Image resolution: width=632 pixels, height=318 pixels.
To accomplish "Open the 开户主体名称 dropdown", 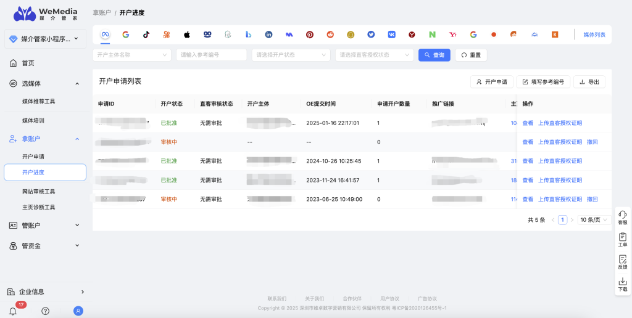I will [x=131, y=55].
